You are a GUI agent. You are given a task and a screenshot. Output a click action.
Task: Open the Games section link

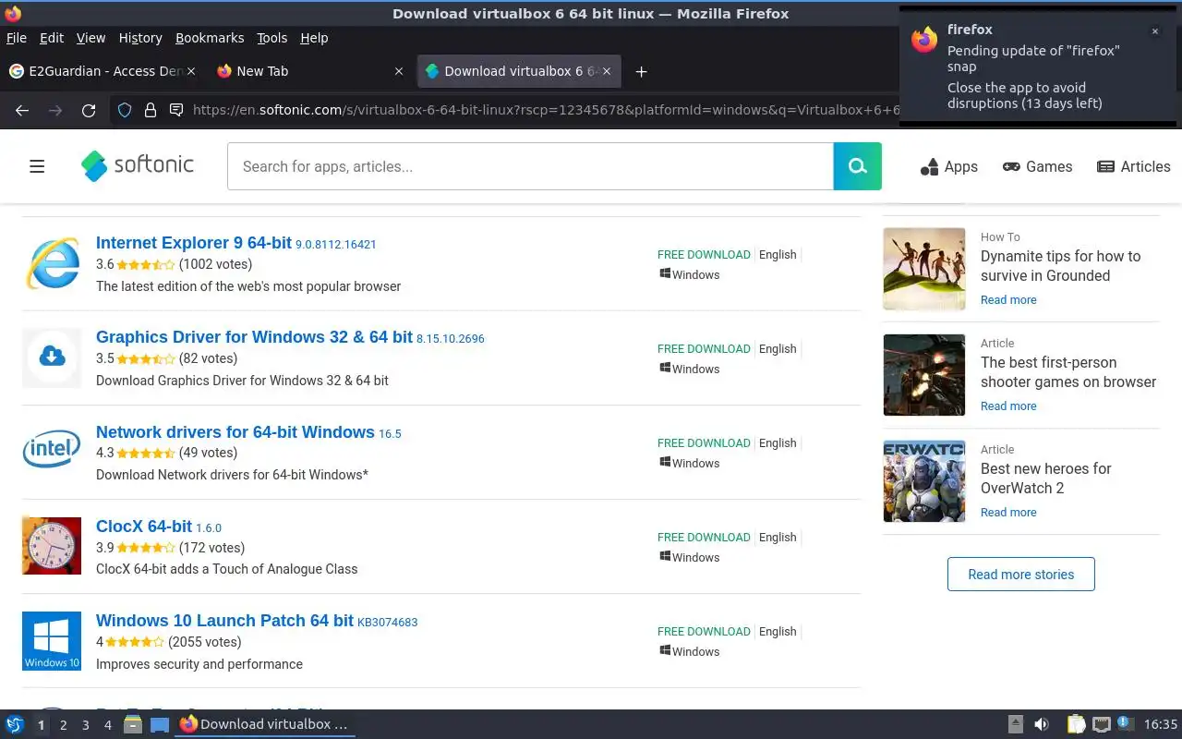(1038, 166)
